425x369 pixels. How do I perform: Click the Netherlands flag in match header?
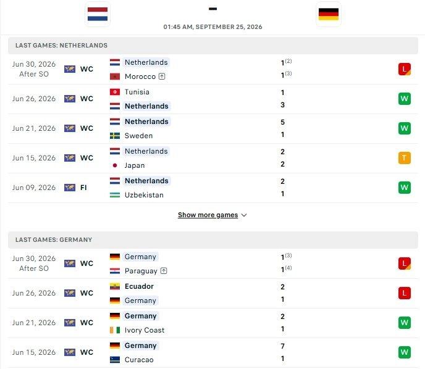[x=98, y=14]
